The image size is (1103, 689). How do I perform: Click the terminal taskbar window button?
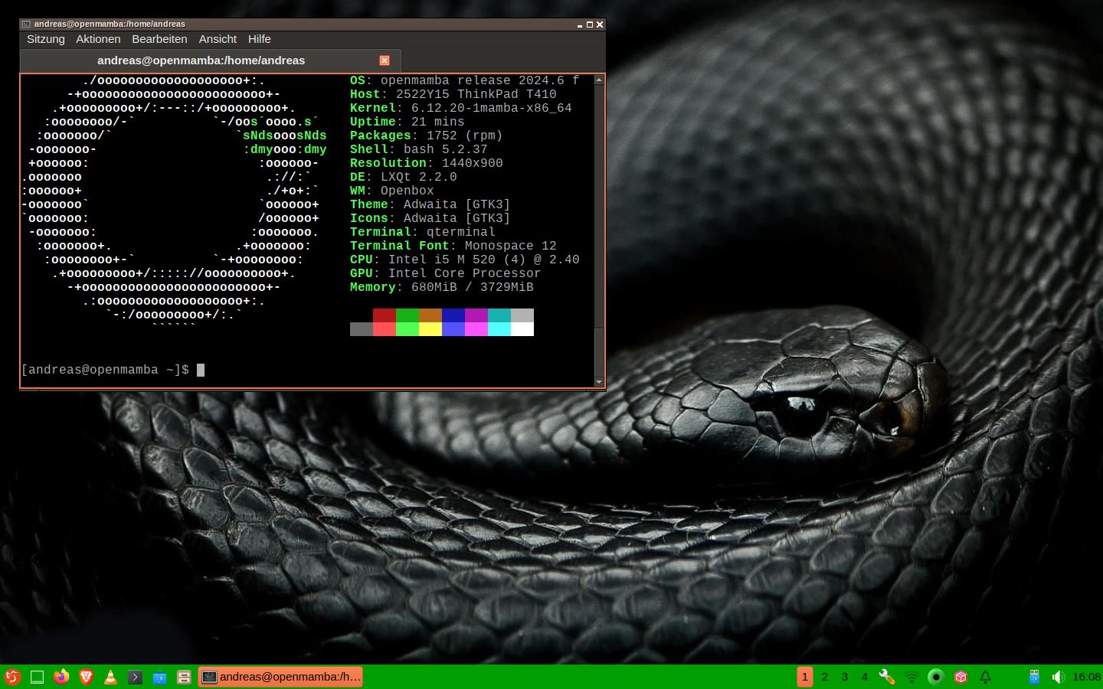pos(280,677)
